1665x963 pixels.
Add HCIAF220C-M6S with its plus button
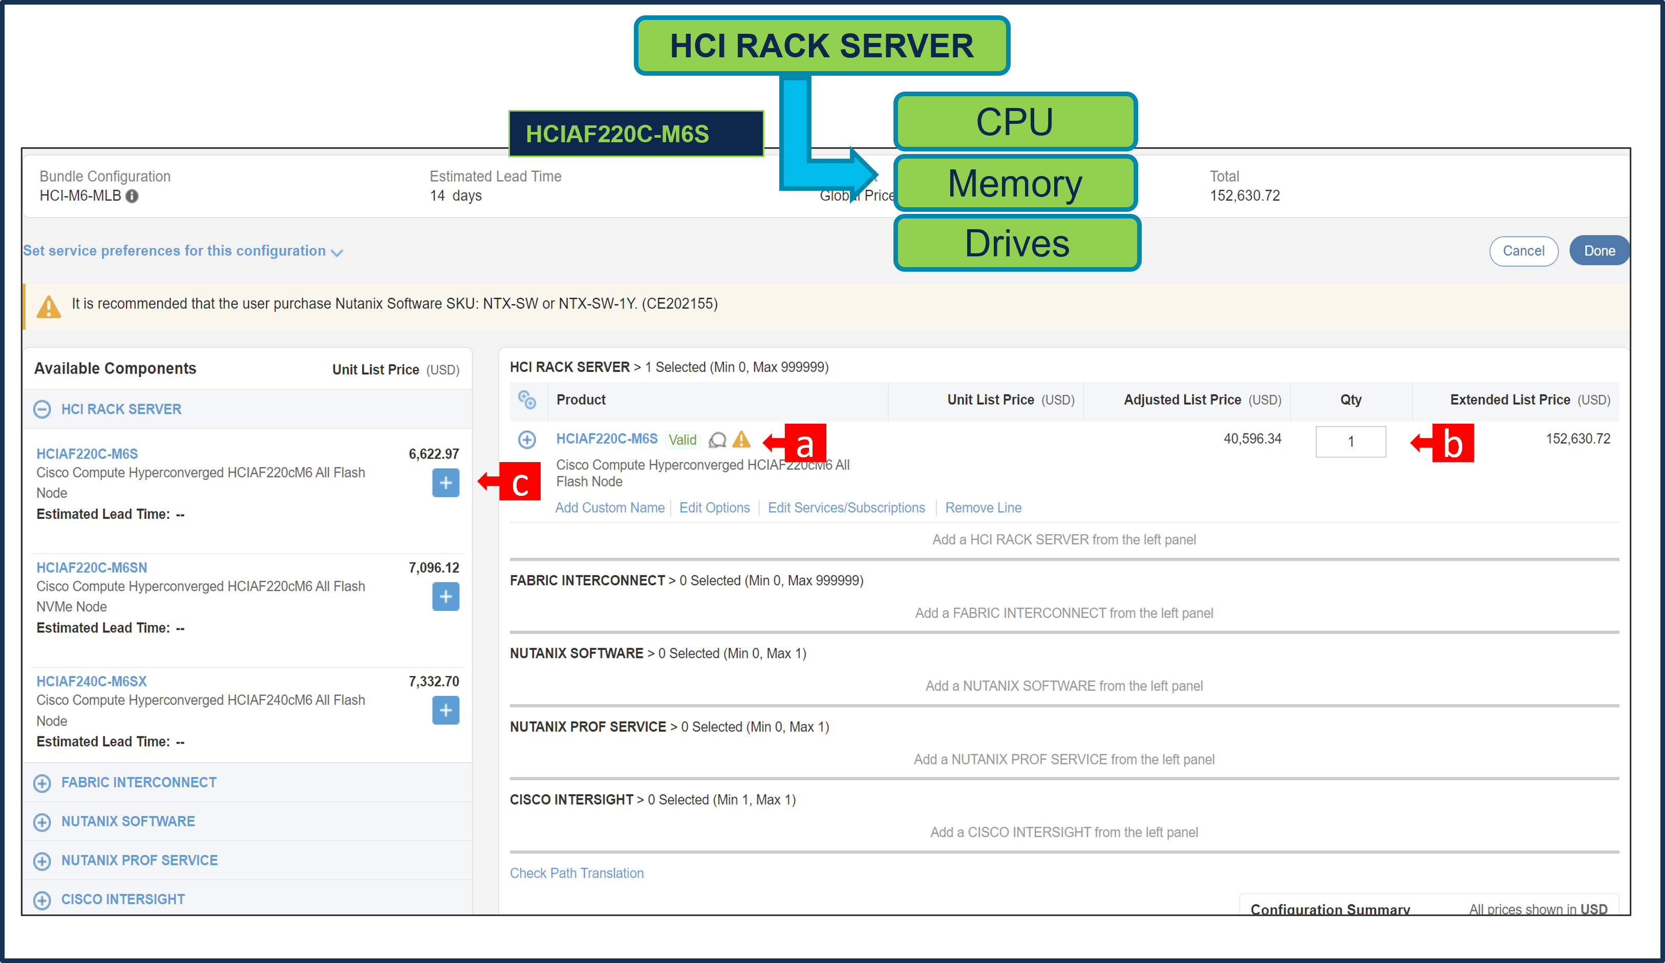[x=446, y=483]
